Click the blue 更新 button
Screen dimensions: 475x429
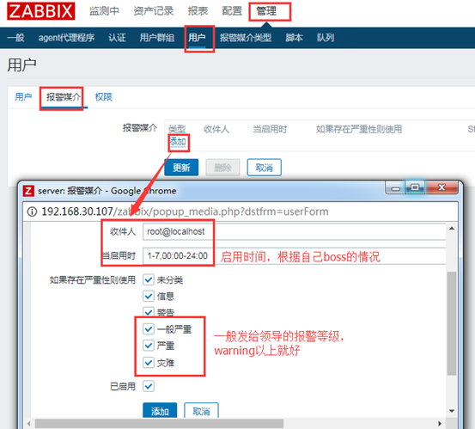181,168
